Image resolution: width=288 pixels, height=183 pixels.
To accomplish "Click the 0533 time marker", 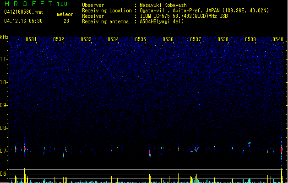I will tap(86, 39).
